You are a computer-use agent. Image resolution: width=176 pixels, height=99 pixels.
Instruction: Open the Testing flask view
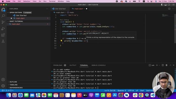tap(3, 41)
